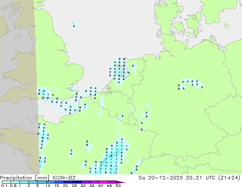The height and width of the screenshot is (187, 242).
Task: Click the legend value '10'
Action: point(48,185)
